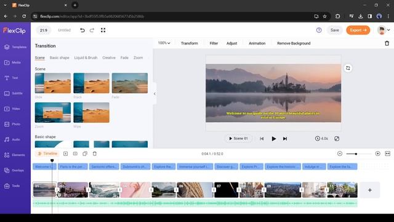
Task: Redo the last action
Action: pyautogui.click(x=92, y=30)
